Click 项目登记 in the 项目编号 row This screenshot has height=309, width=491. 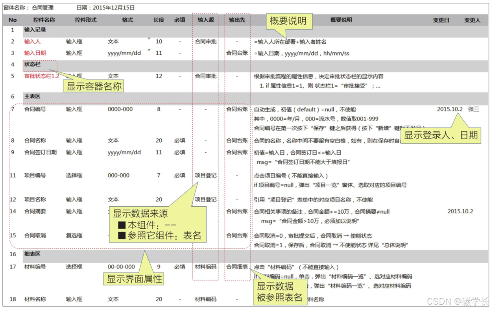coord(205,175)
